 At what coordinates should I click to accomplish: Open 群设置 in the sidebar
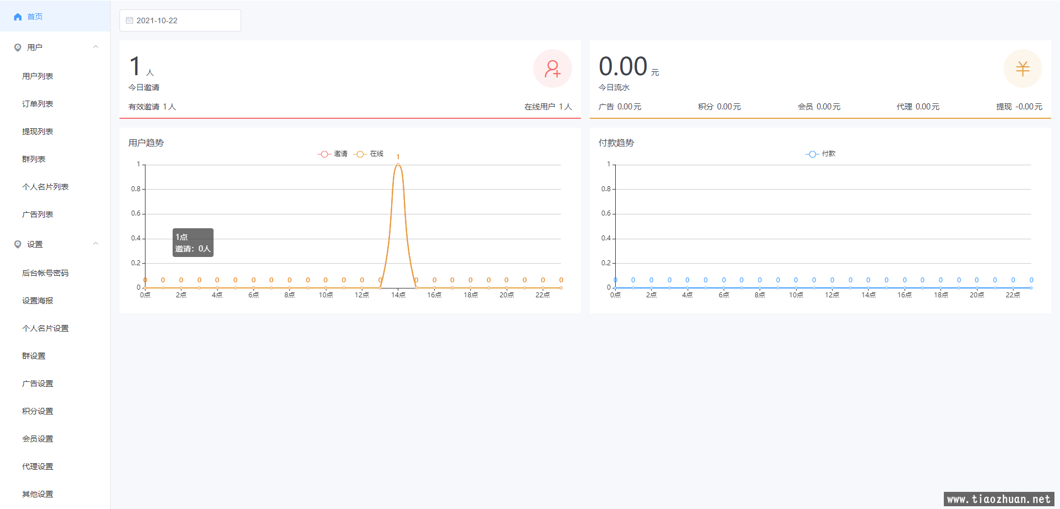(x=34, y=356)
